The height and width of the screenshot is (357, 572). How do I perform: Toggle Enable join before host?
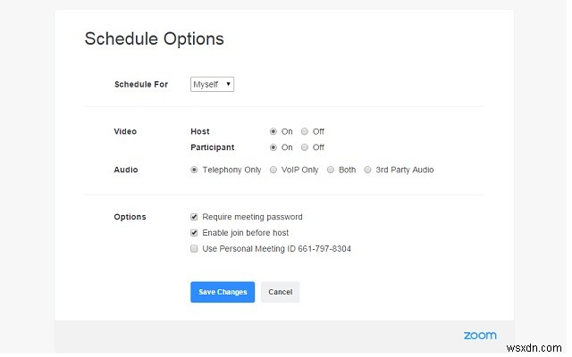point(195,233)
